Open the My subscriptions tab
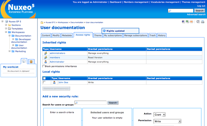Image resolution: width=207 pixels, height=126 pixels. [113, 35]
